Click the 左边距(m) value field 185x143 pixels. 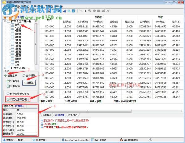[27, 122]
